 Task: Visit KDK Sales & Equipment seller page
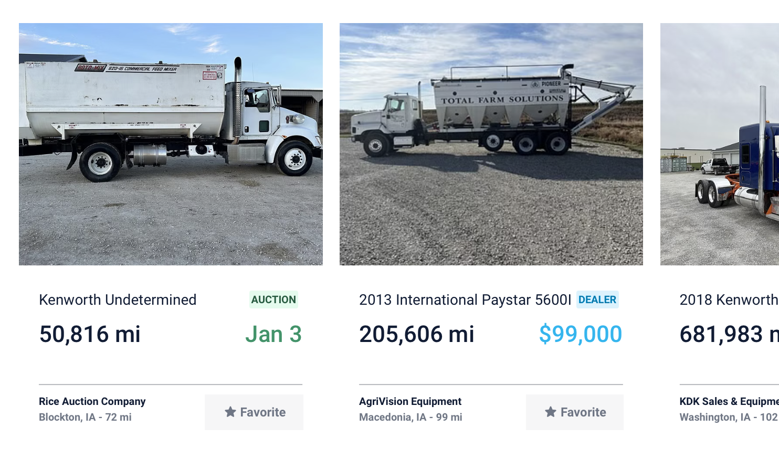(x=729, y=401)
